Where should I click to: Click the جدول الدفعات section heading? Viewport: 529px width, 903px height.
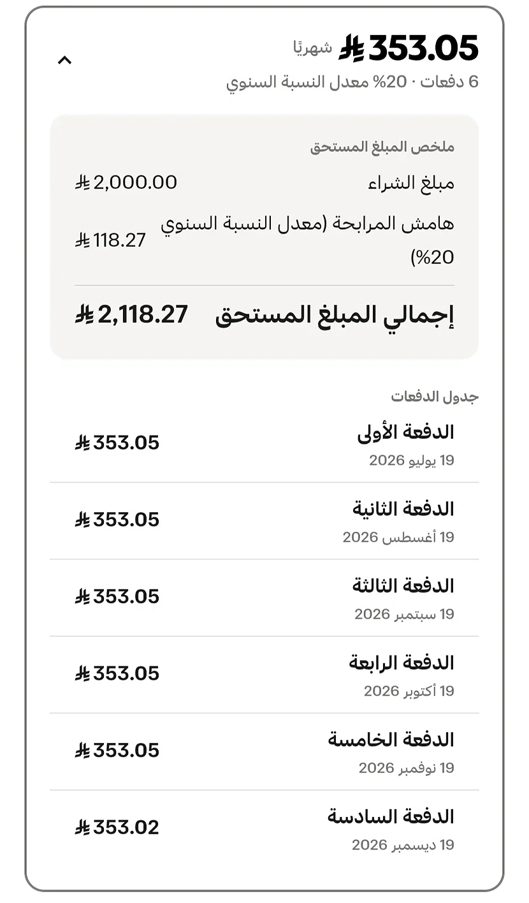click(x=435, y=396)
